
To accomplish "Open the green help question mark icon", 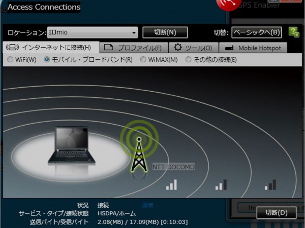I will click(x=294, y=32).
